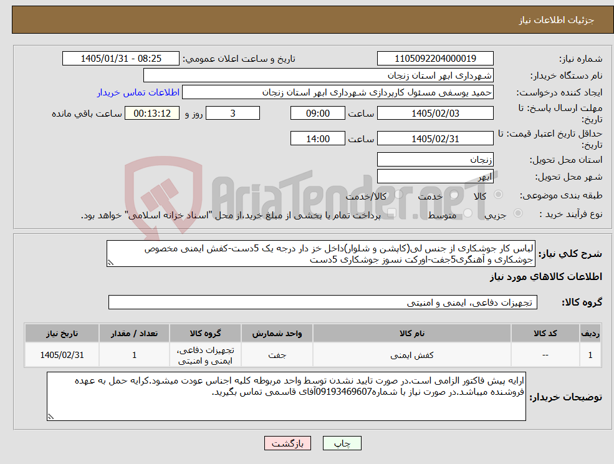
Task: Click the response time 09:00 field
Action: (317, 114)
